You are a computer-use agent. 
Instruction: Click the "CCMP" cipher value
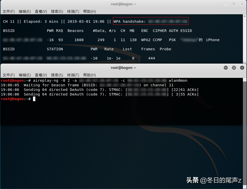(x=157, y=40)
